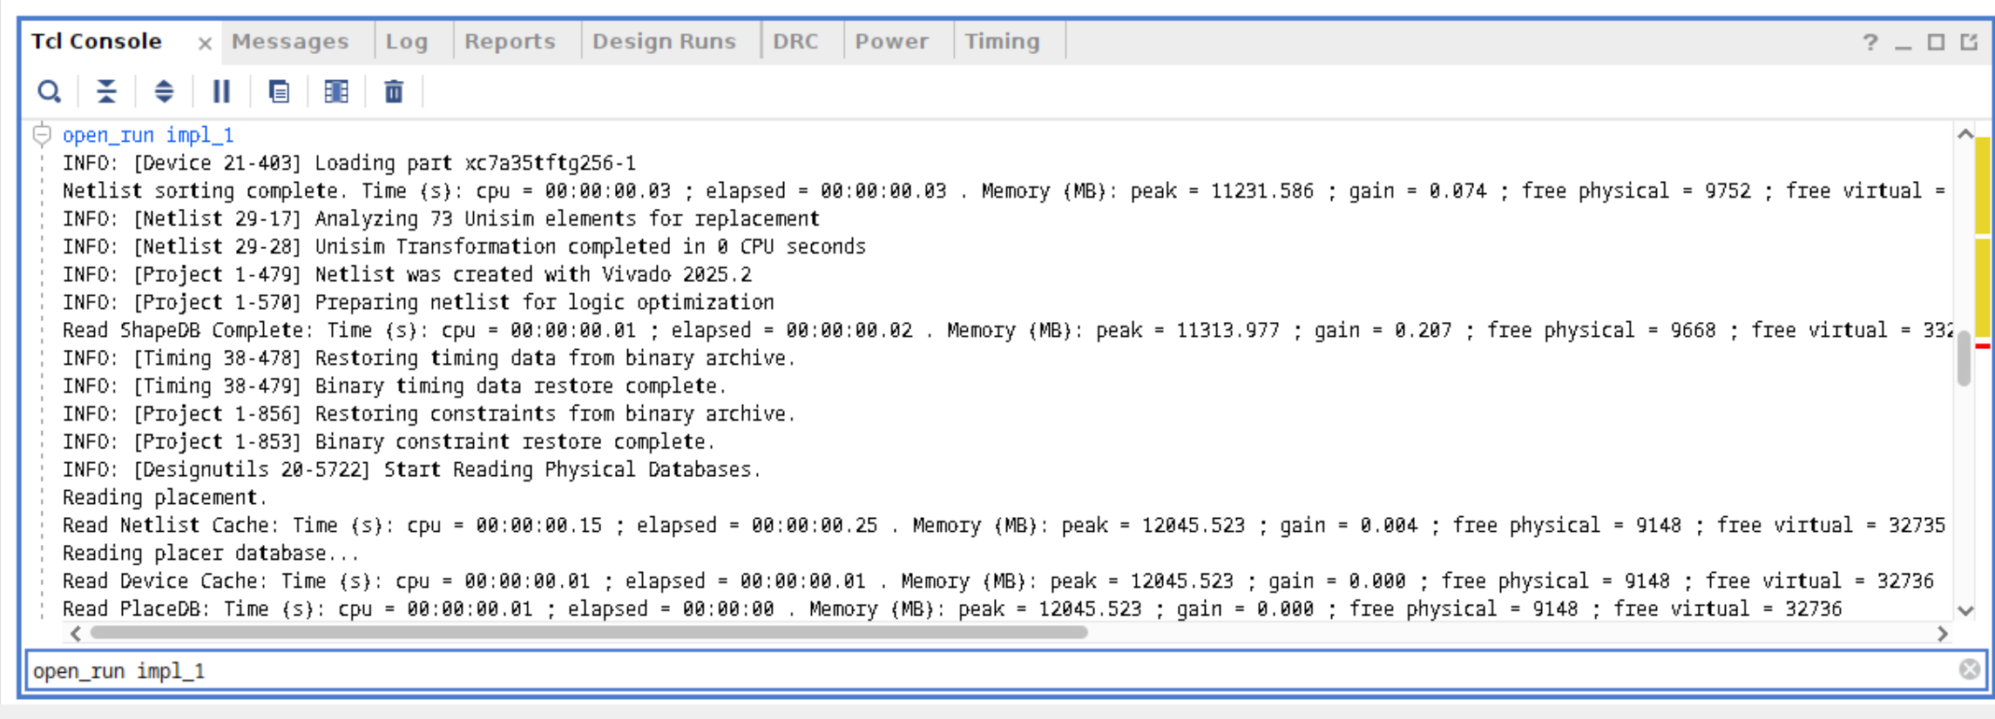Clear the Tcl command input field
This screenshot has width=1995, height=719.
tap(1969, 669)
